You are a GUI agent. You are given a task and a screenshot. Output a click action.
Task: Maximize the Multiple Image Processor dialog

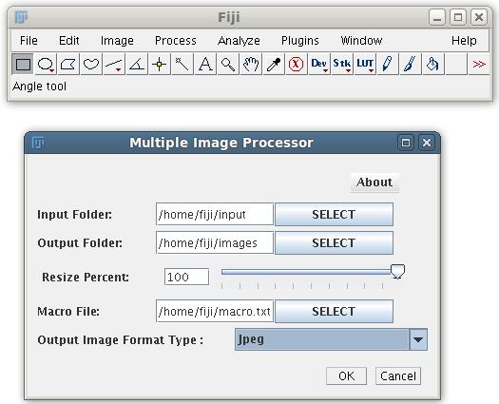click(406, 143)
